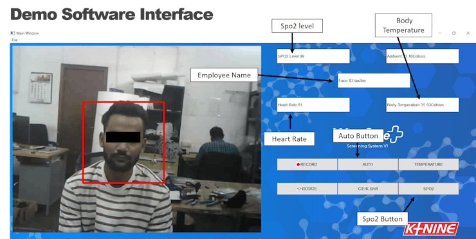Select the Face ID:sachin field
Image resolution: width=476 pixels, height=239 pixels.
[x=374, y=81]
